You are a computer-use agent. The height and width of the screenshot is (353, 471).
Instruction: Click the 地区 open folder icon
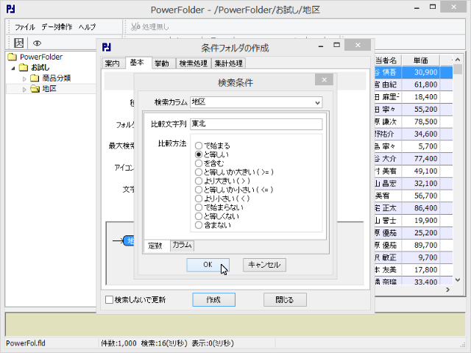pos(35,89)
